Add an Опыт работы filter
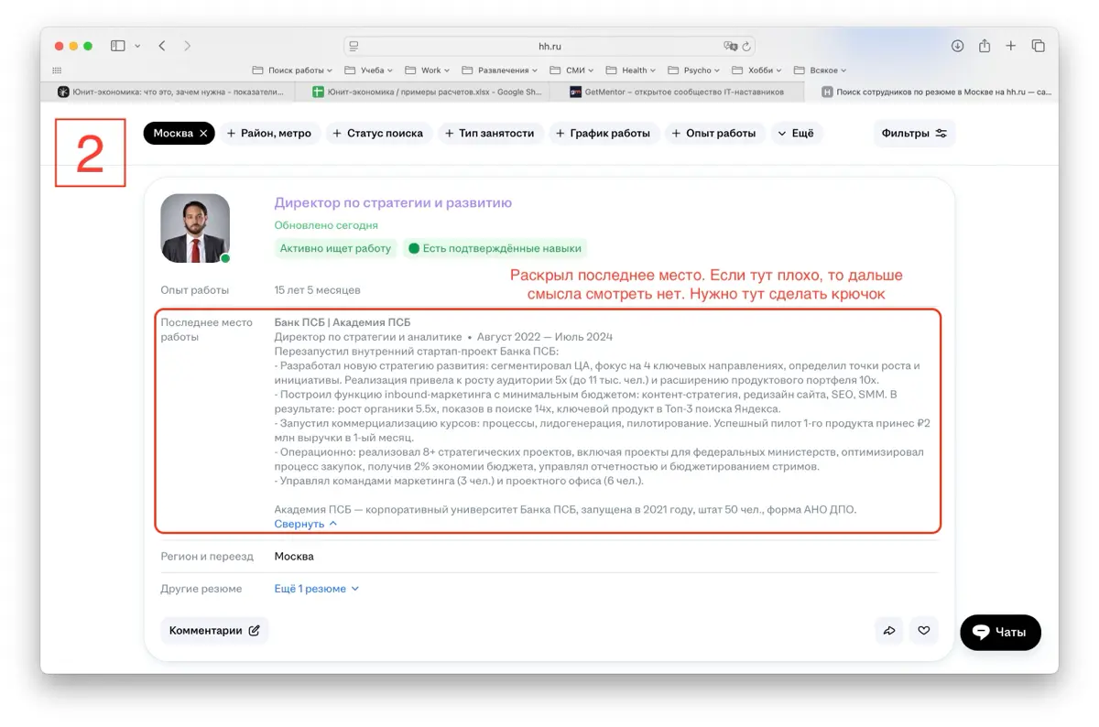 pyautogui.click(x=714, y=134)
